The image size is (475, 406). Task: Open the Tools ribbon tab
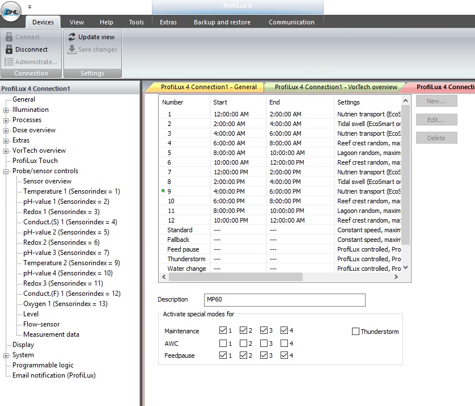(136, 22)
